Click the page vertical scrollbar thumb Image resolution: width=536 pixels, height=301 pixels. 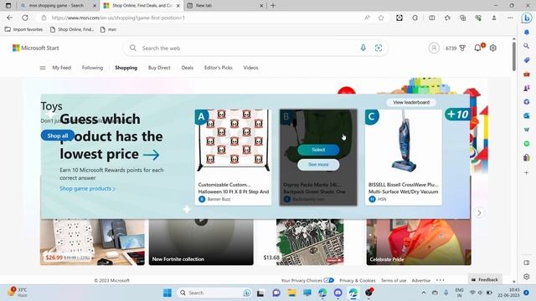point(513,56)
